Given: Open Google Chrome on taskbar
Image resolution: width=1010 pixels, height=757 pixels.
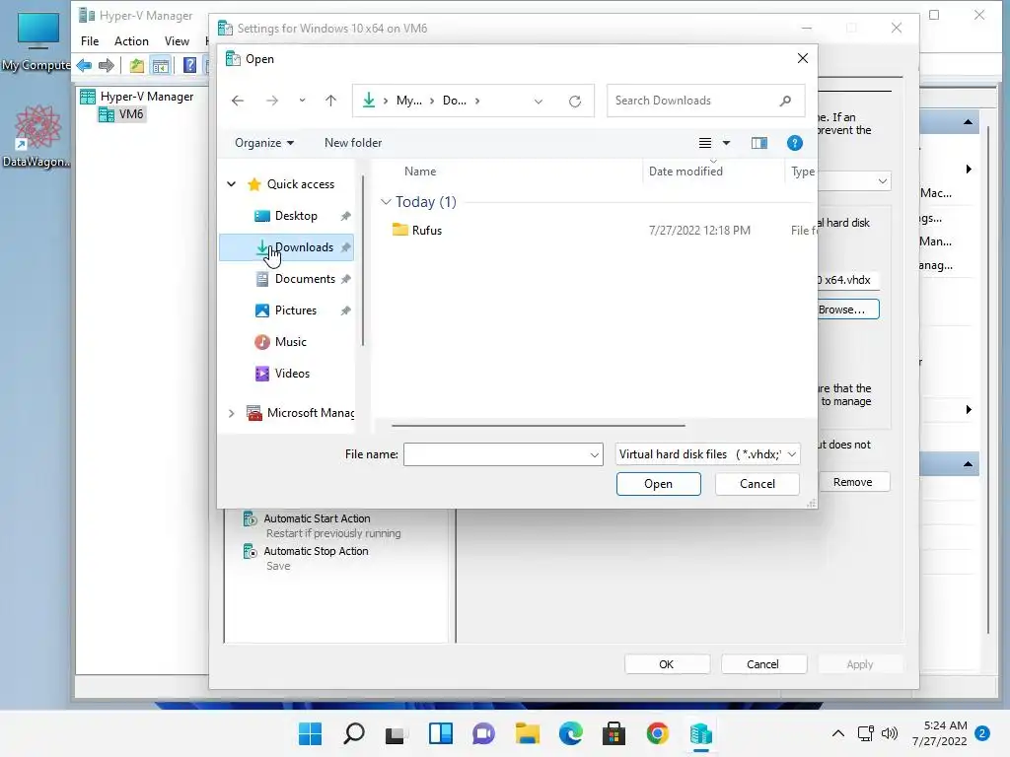Looking at the screenshot, I should [x=658, y=733].
